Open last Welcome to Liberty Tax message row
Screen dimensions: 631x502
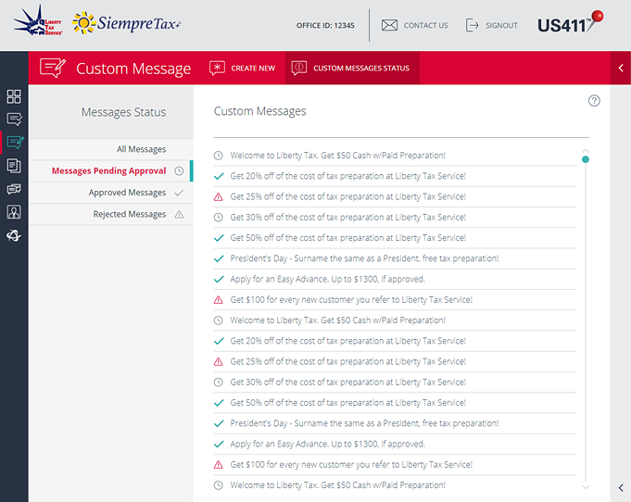click(x=395, y=485)
